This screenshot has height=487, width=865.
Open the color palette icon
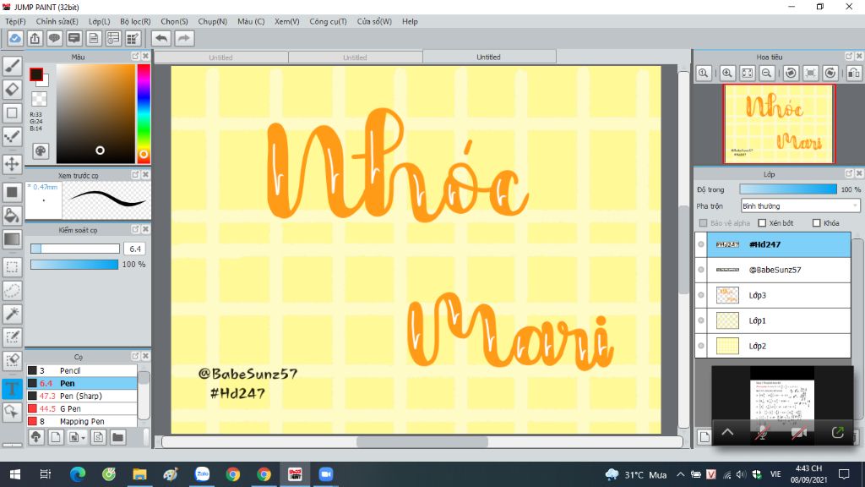[41, 150]
